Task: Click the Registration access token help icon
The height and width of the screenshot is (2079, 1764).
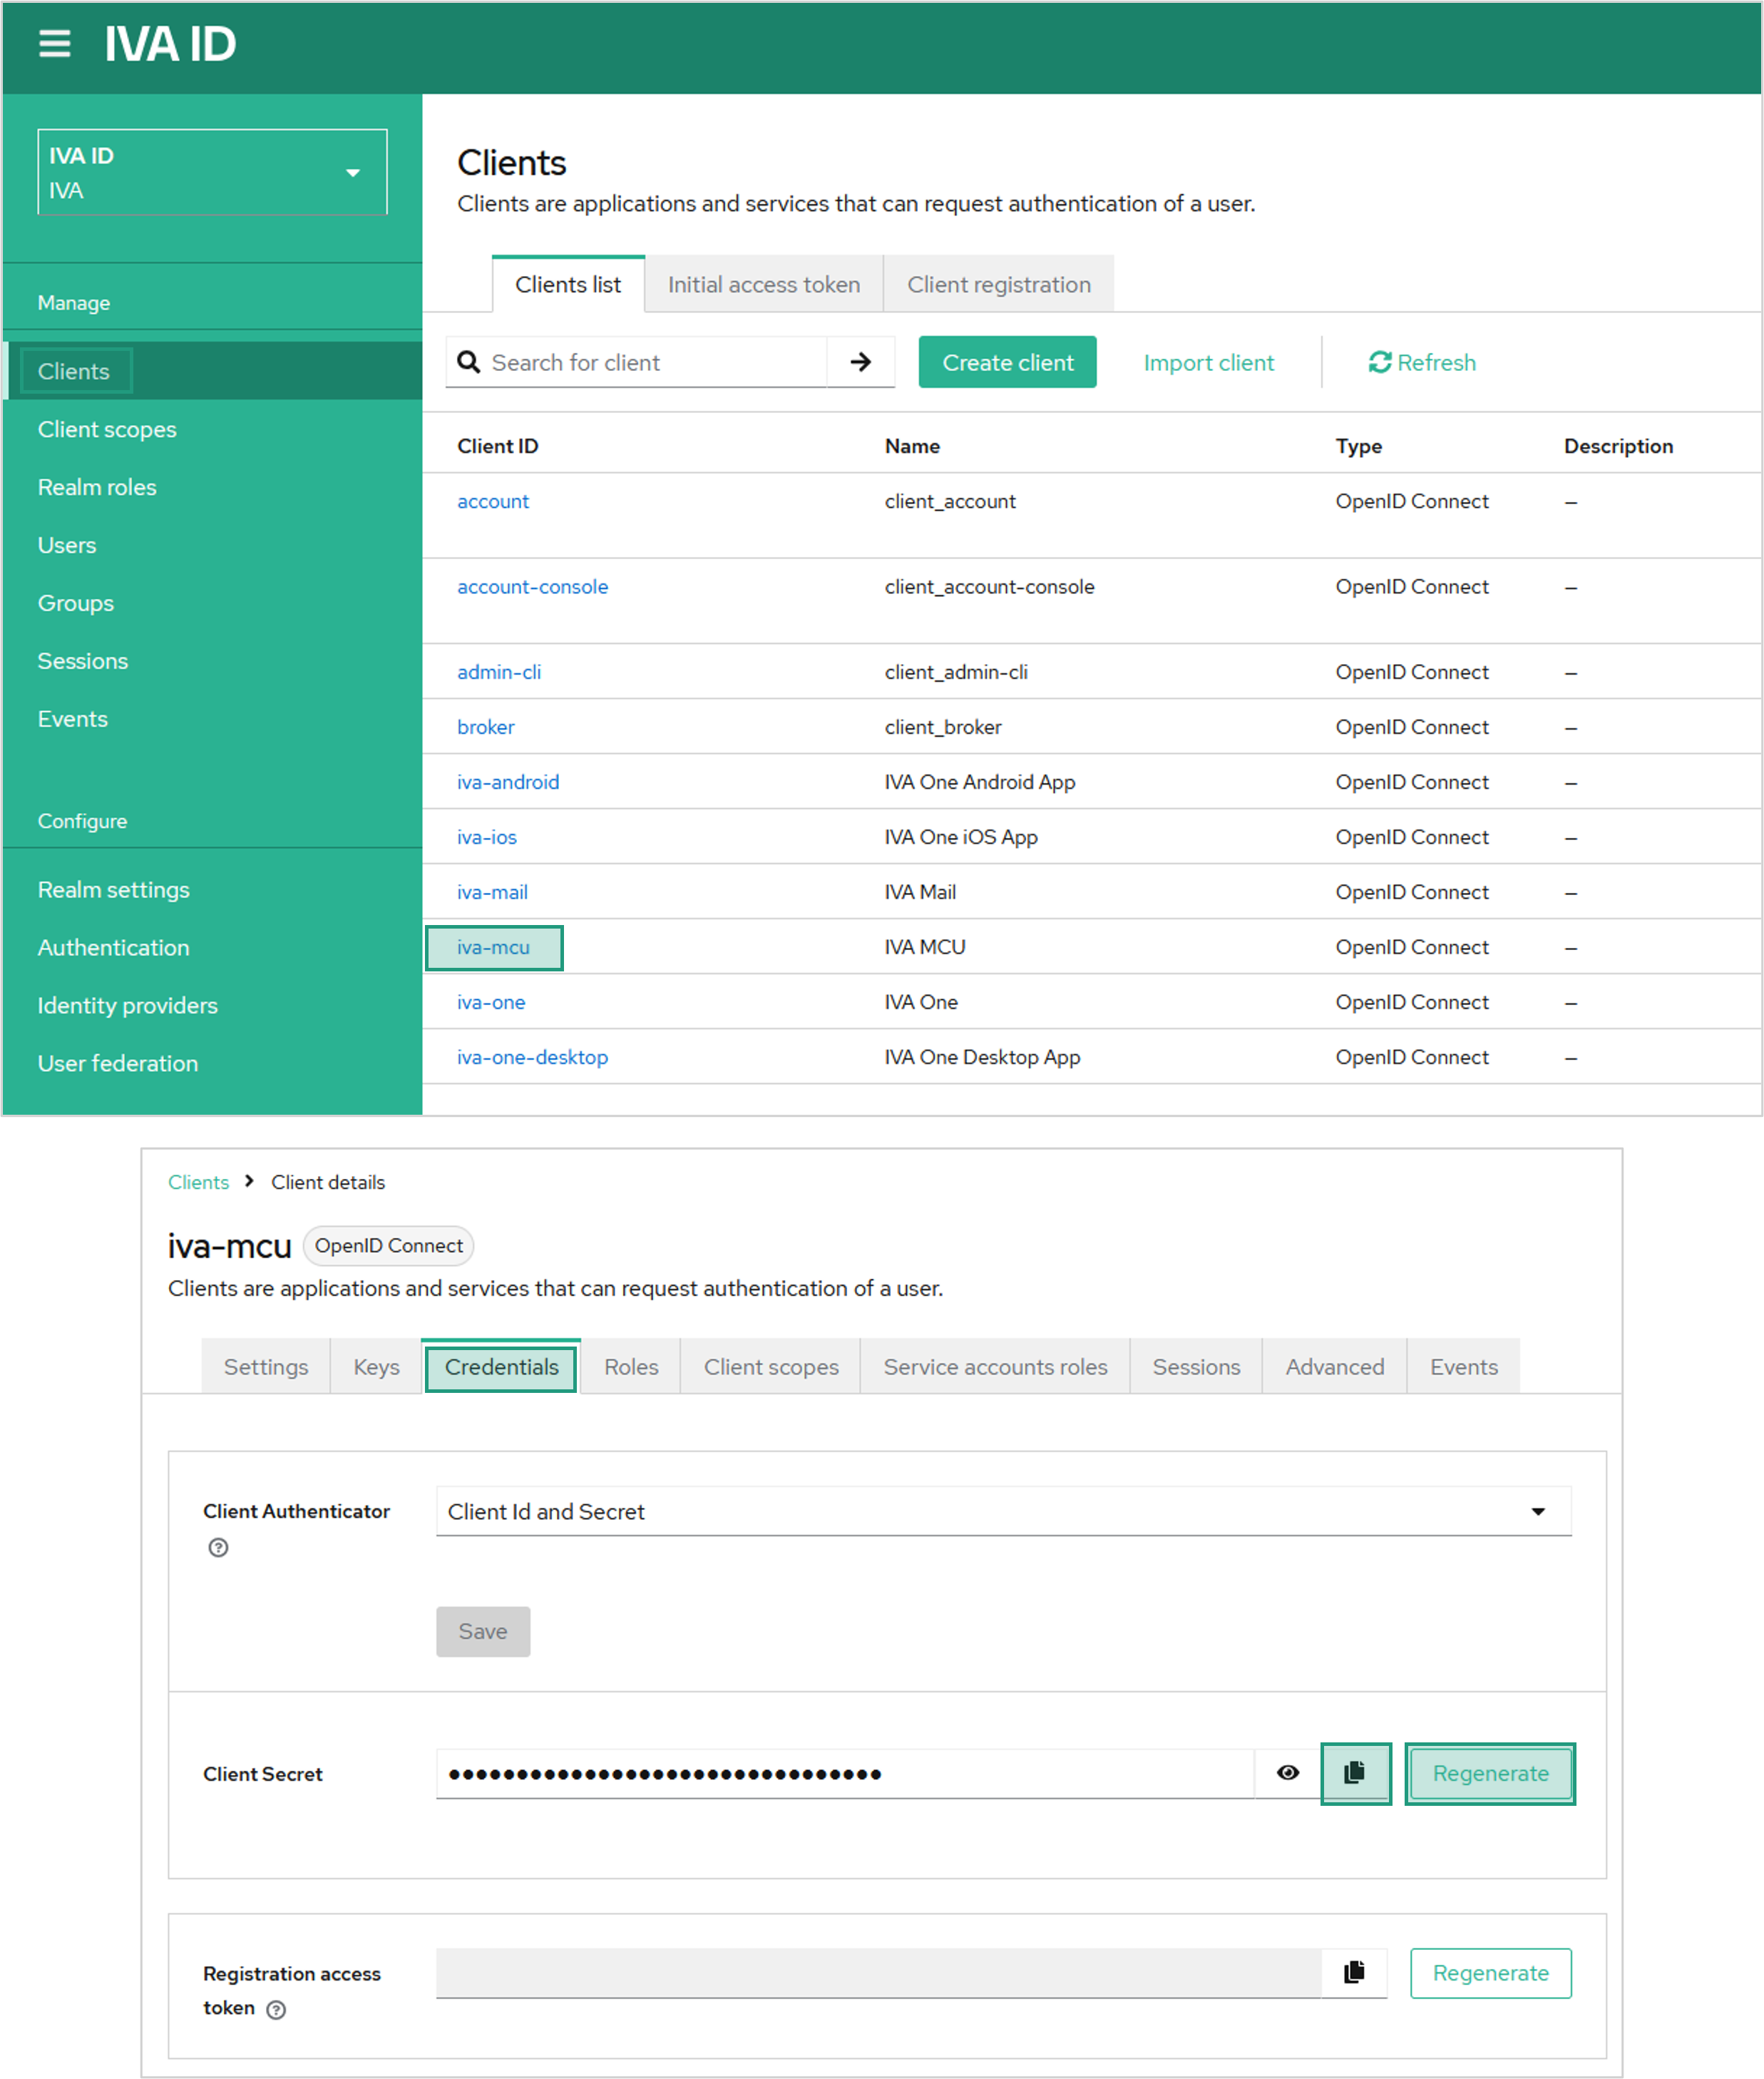Action: (x=276, y=2009)
